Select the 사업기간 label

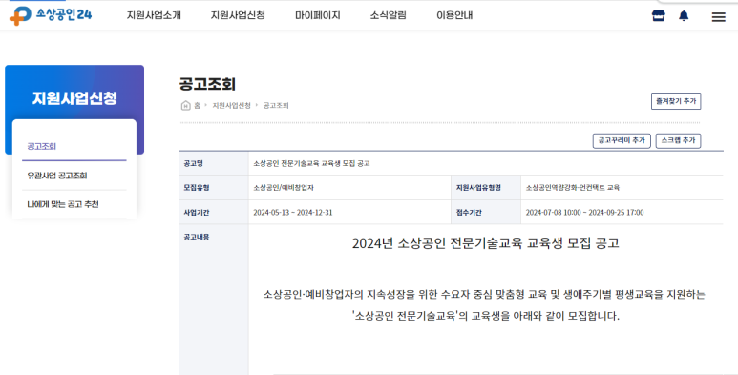click(197, 213)
